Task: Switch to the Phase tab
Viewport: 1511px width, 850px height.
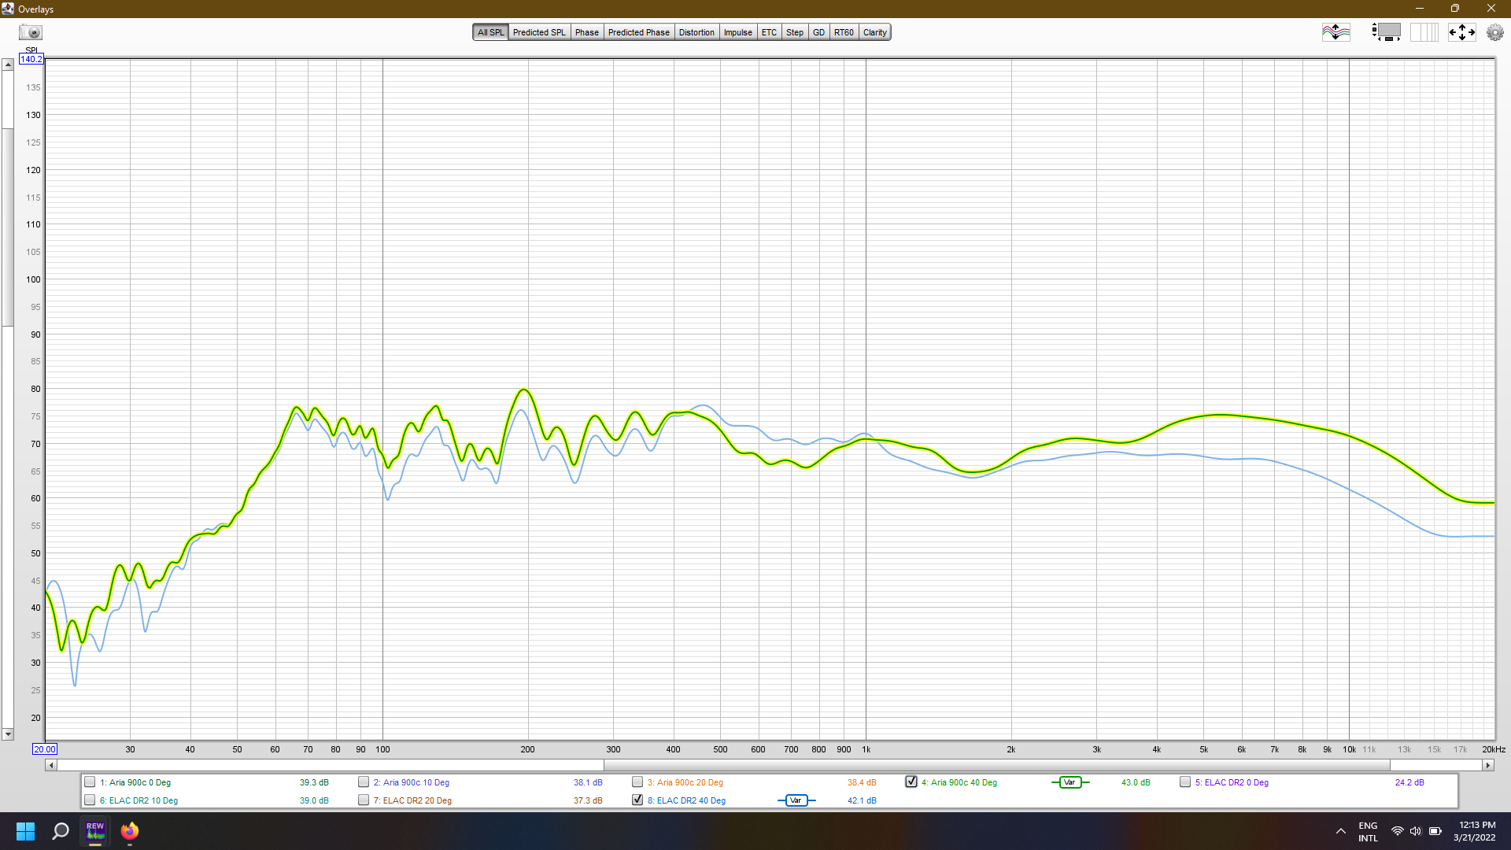Action: click(586, 32)
